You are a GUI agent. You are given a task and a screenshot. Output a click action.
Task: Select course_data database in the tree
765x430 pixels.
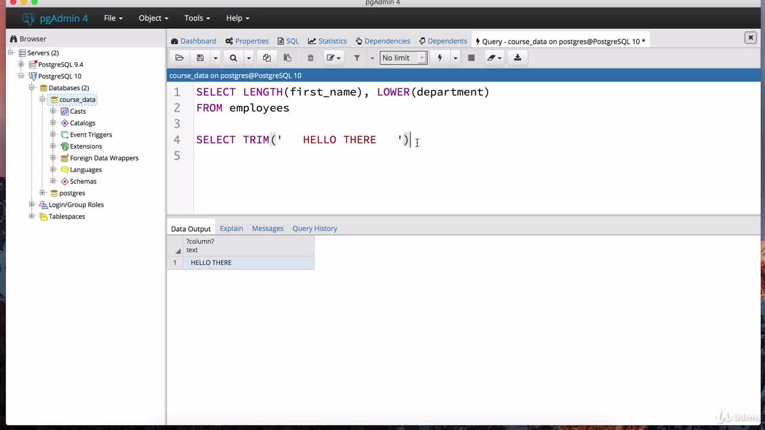coord(77,100)
